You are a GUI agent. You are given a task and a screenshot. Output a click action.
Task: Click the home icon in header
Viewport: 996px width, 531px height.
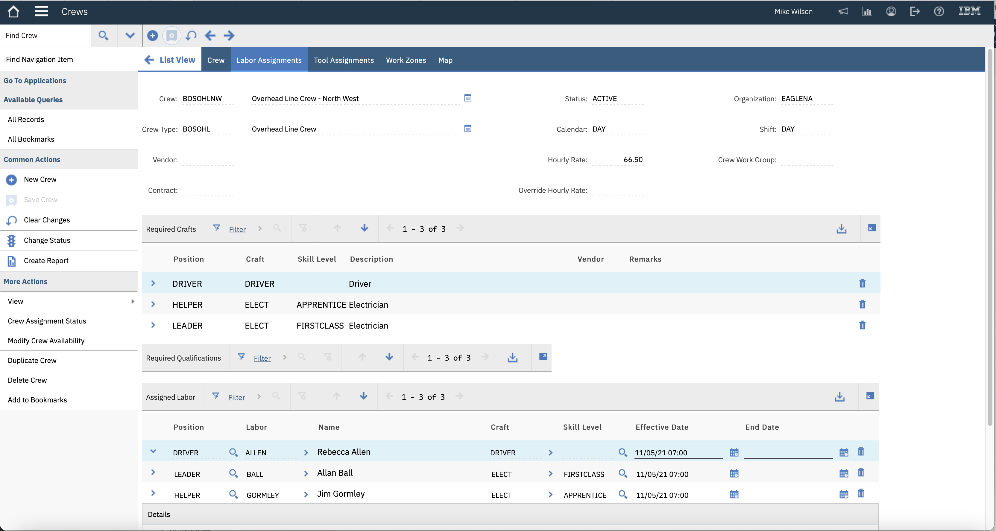pyautogui.click(x=13, y=12)
